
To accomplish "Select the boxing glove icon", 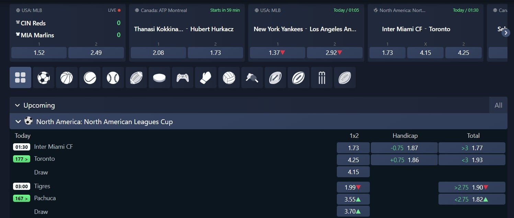I will pos(206,77).
